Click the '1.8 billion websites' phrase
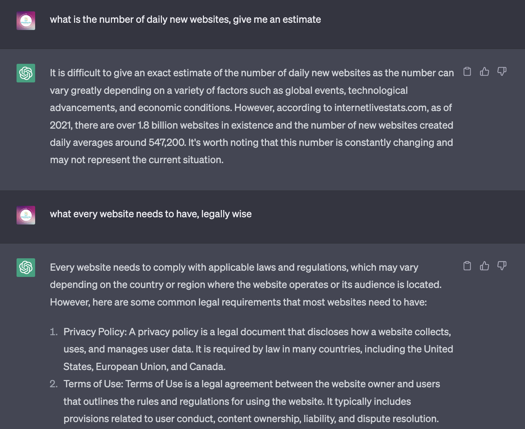 [178, 126]
